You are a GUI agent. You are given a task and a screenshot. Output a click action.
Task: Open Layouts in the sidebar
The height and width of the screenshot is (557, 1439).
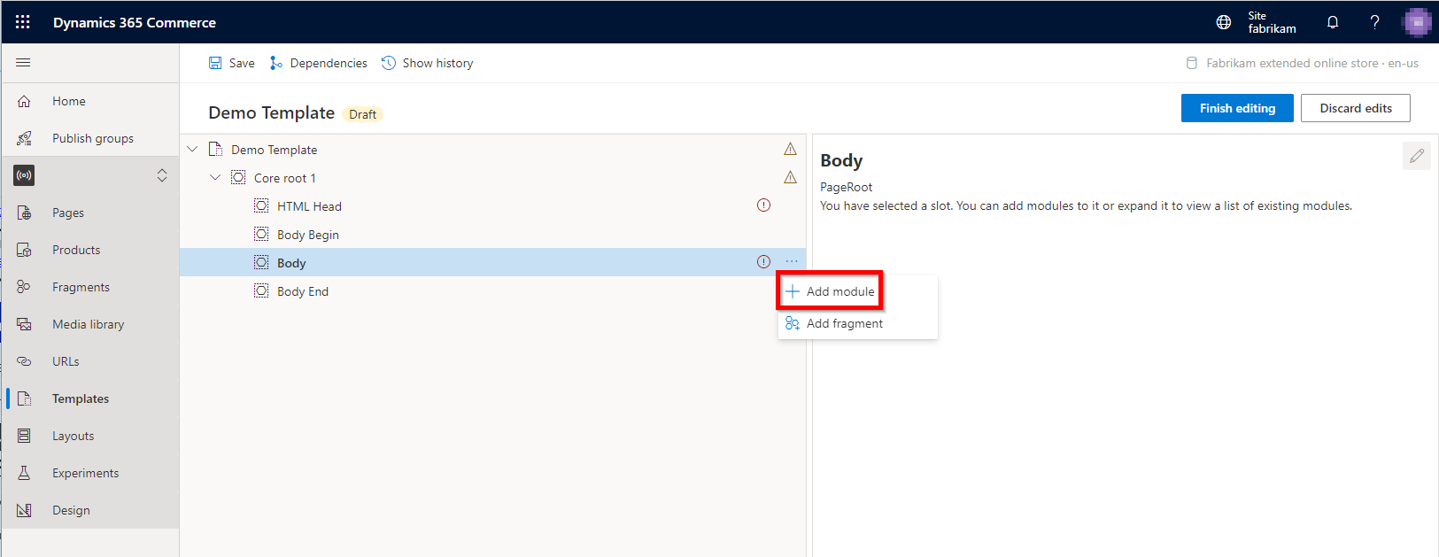click(90, 436)
